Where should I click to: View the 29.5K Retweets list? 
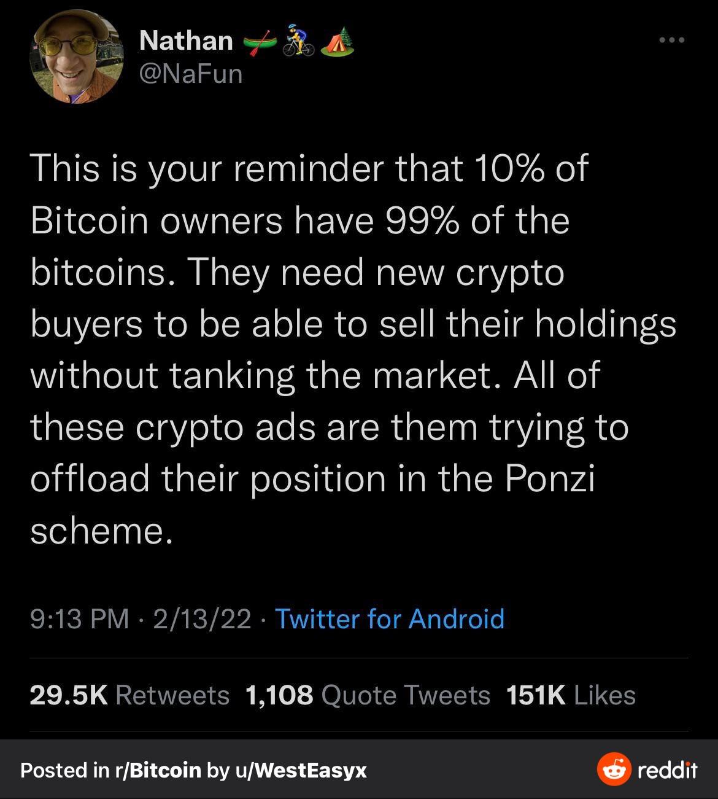(129, 695)
